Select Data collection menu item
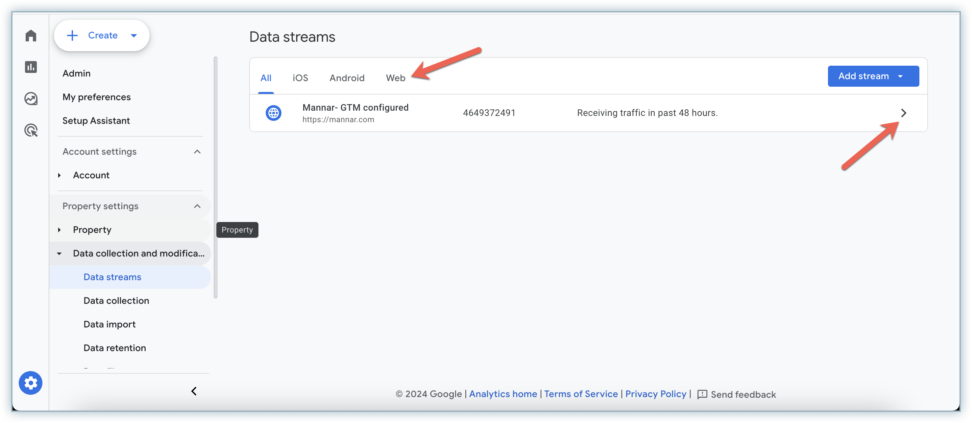The image size is (972, 423). click(x=116, y=301)
